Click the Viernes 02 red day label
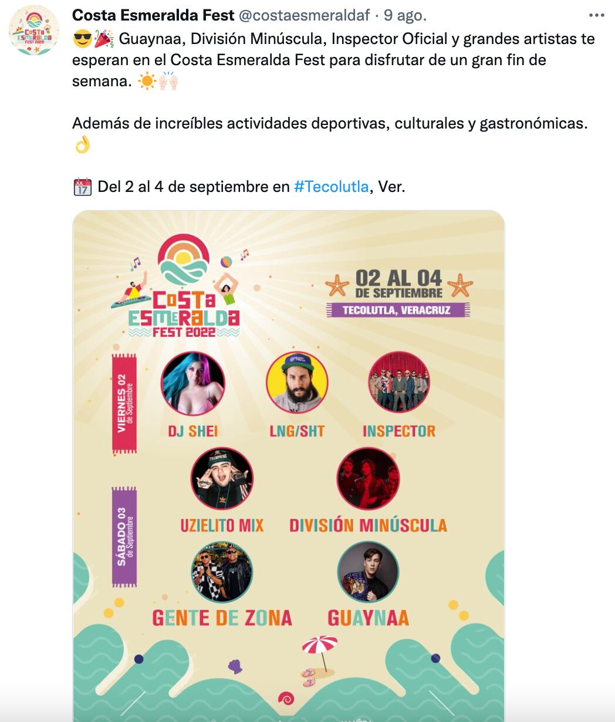Screen dimensions: 615x722 pos(124,403)
